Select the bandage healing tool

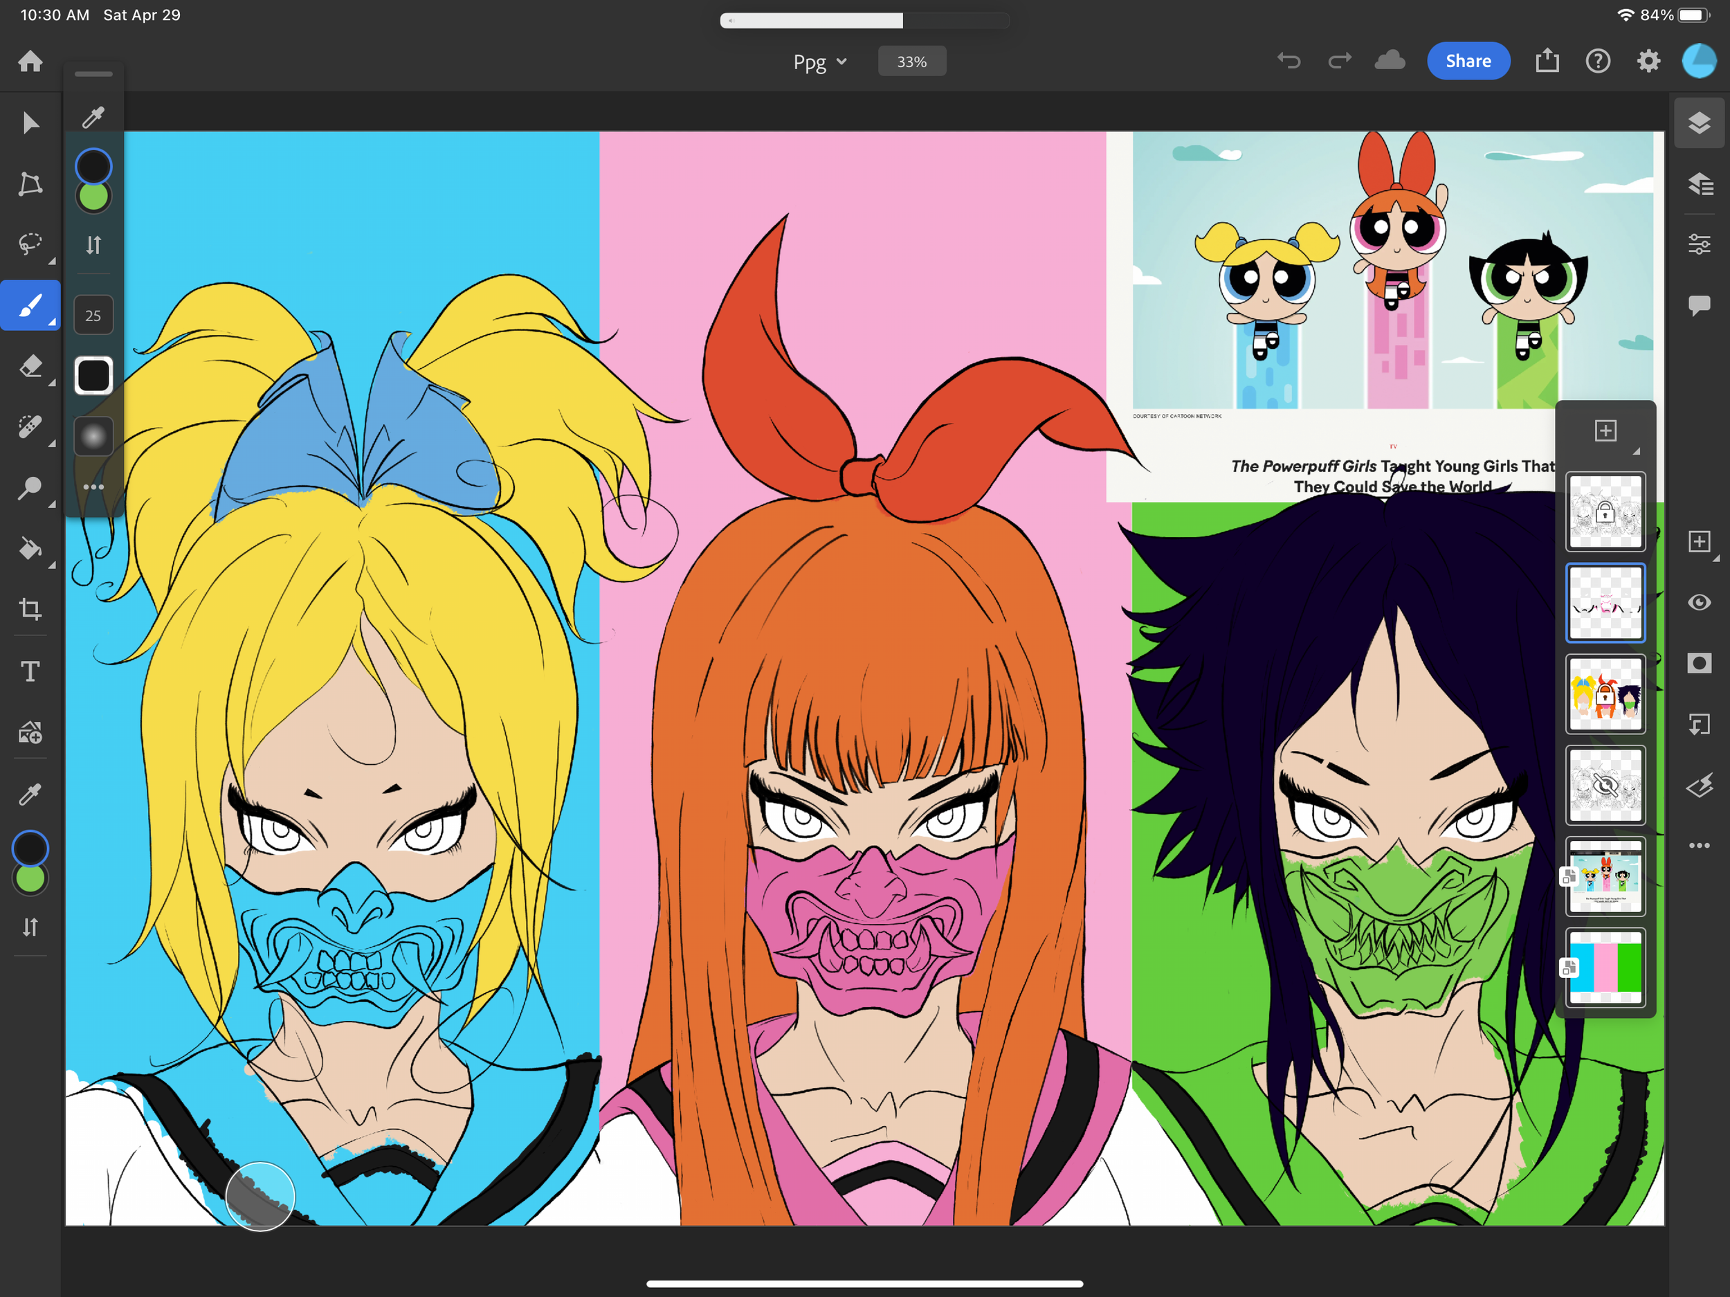30,427
